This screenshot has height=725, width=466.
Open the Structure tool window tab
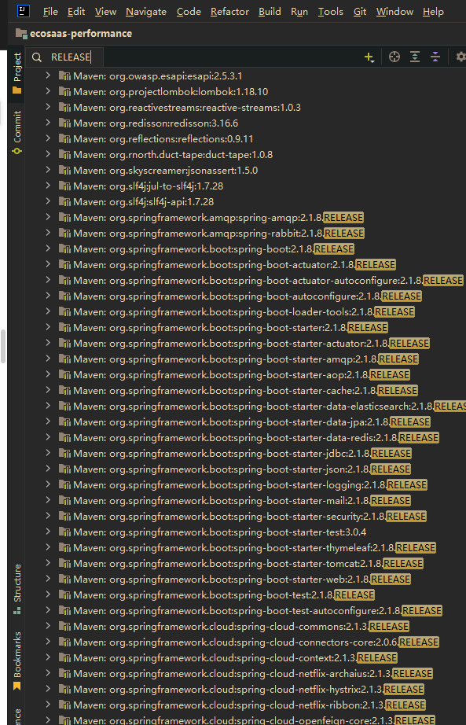tap(17, 588)
